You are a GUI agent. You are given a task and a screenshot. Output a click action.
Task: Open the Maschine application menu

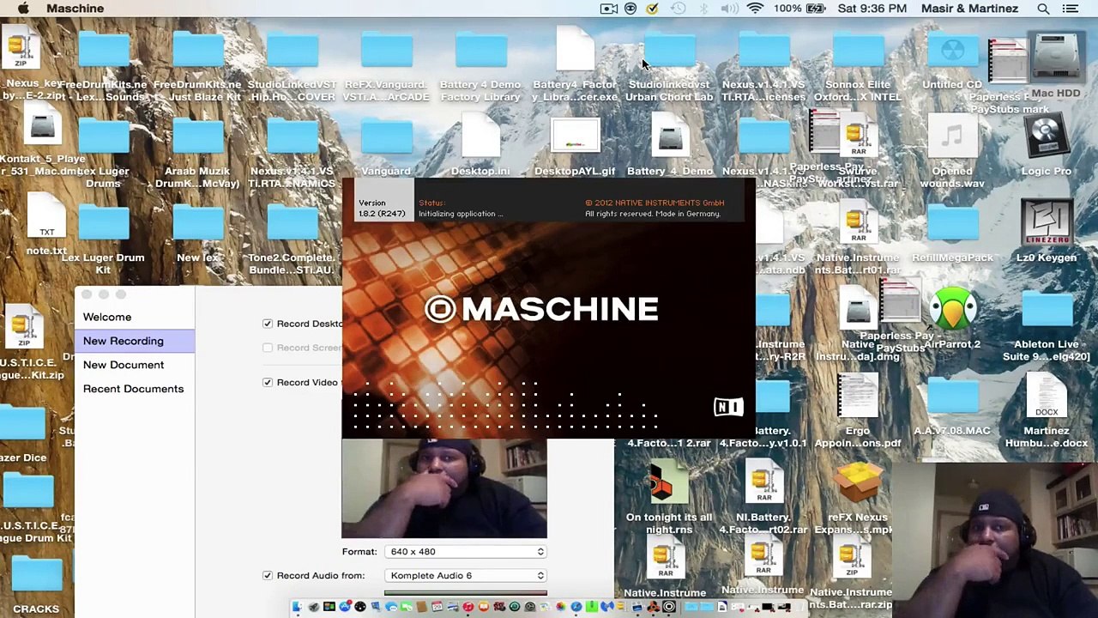pyautogui.click(x=75, y=9)
